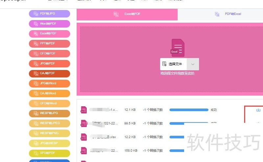Click the drop zone text 将选择文件拖放至此处
Screen dimensions: 263x162
pos(178,73)
